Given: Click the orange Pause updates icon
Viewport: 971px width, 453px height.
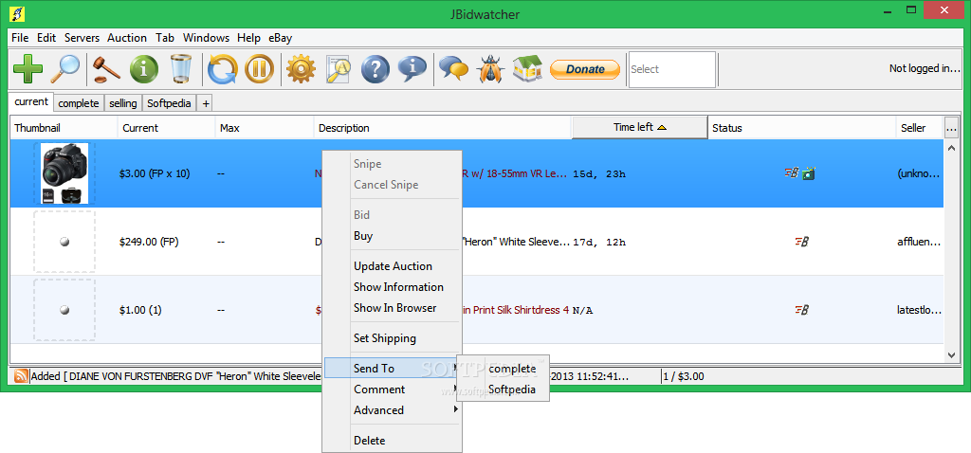Looking at the screenshot, I should 260,68.
